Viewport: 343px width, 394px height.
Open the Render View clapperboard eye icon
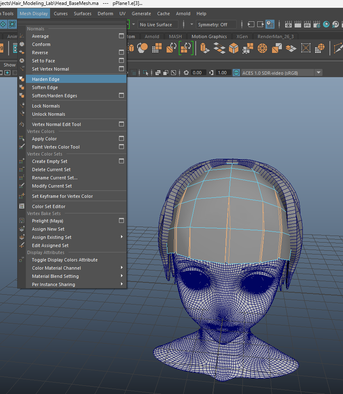(288, 24)
